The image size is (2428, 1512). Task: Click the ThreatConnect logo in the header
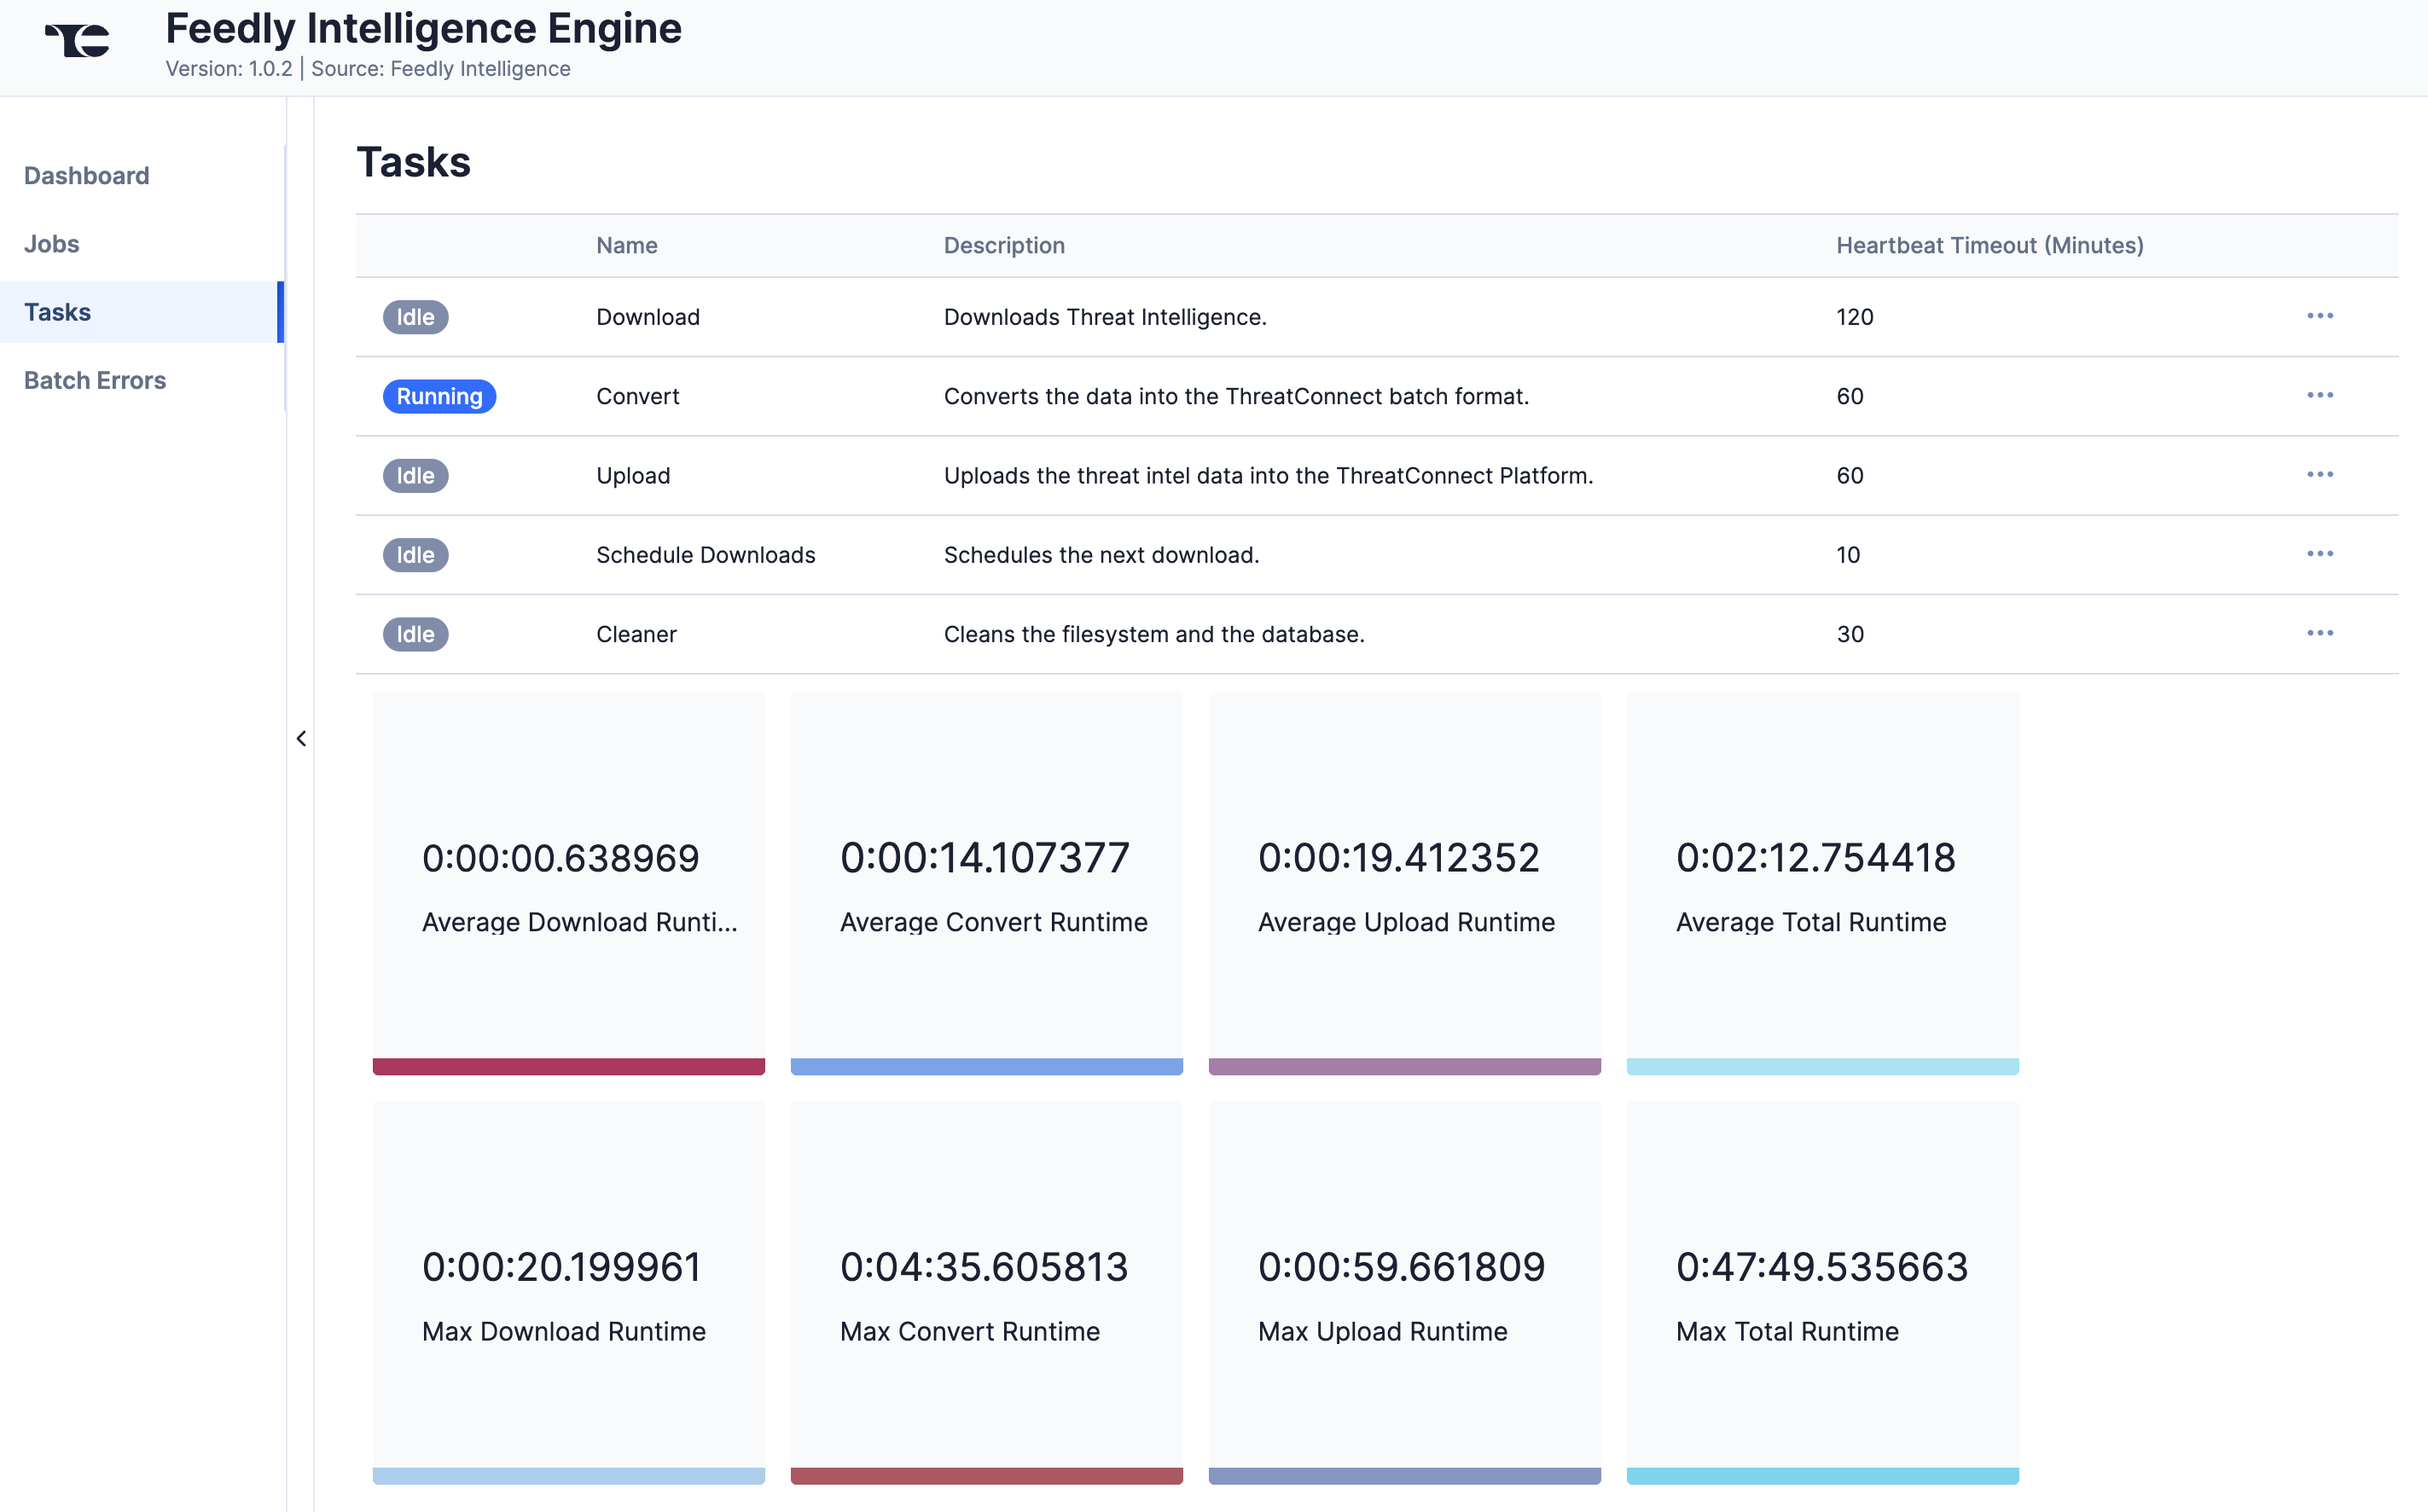pos(76,42)
